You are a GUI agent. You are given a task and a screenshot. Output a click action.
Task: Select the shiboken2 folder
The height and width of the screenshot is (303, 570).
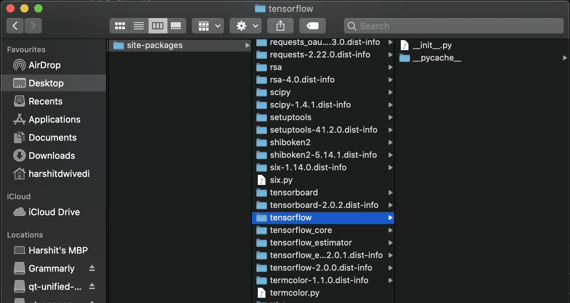(323, 142)
